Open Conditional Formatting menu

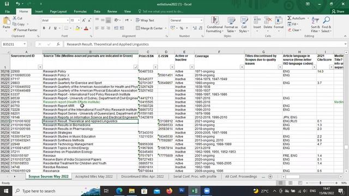(214, 24)
